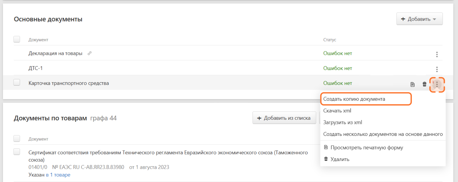Click the Статус column header
Screen dimensions: 458x182
(x=330, y=40)
